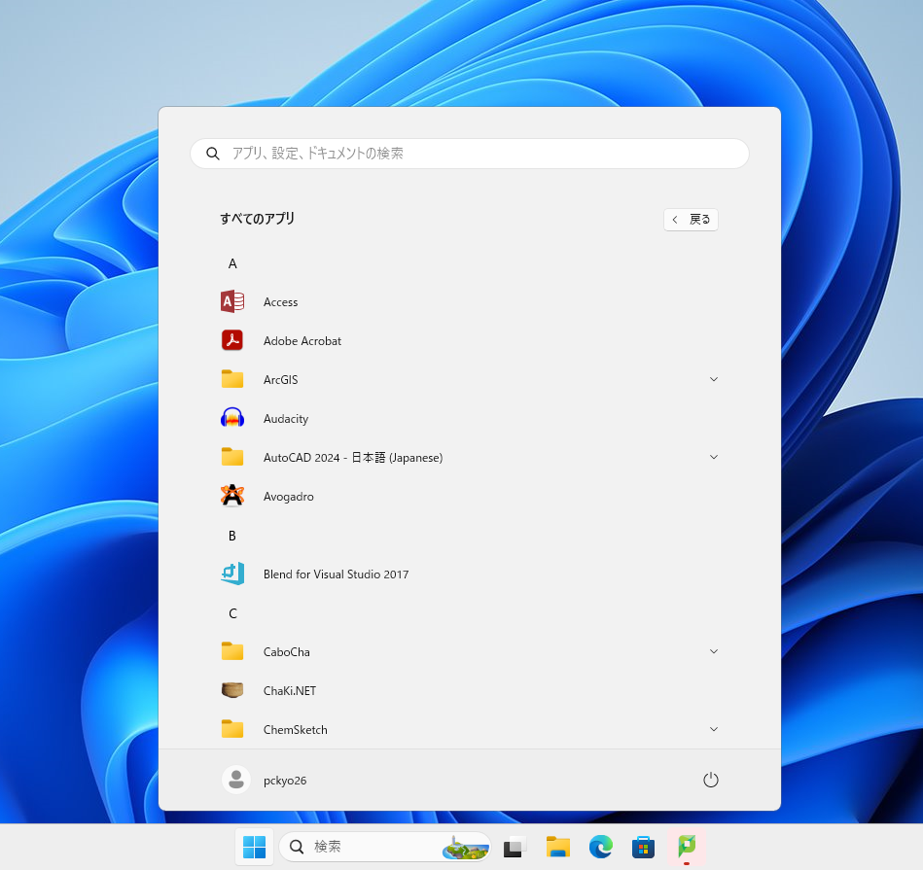Viewport: 923px width, 870px height.
Task: Open ChaKi.NET bowl icon
Action: tap(232, 690)
